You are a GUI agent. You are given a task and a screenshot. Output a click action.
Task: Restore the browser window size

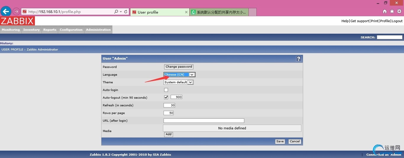(385, 3)
